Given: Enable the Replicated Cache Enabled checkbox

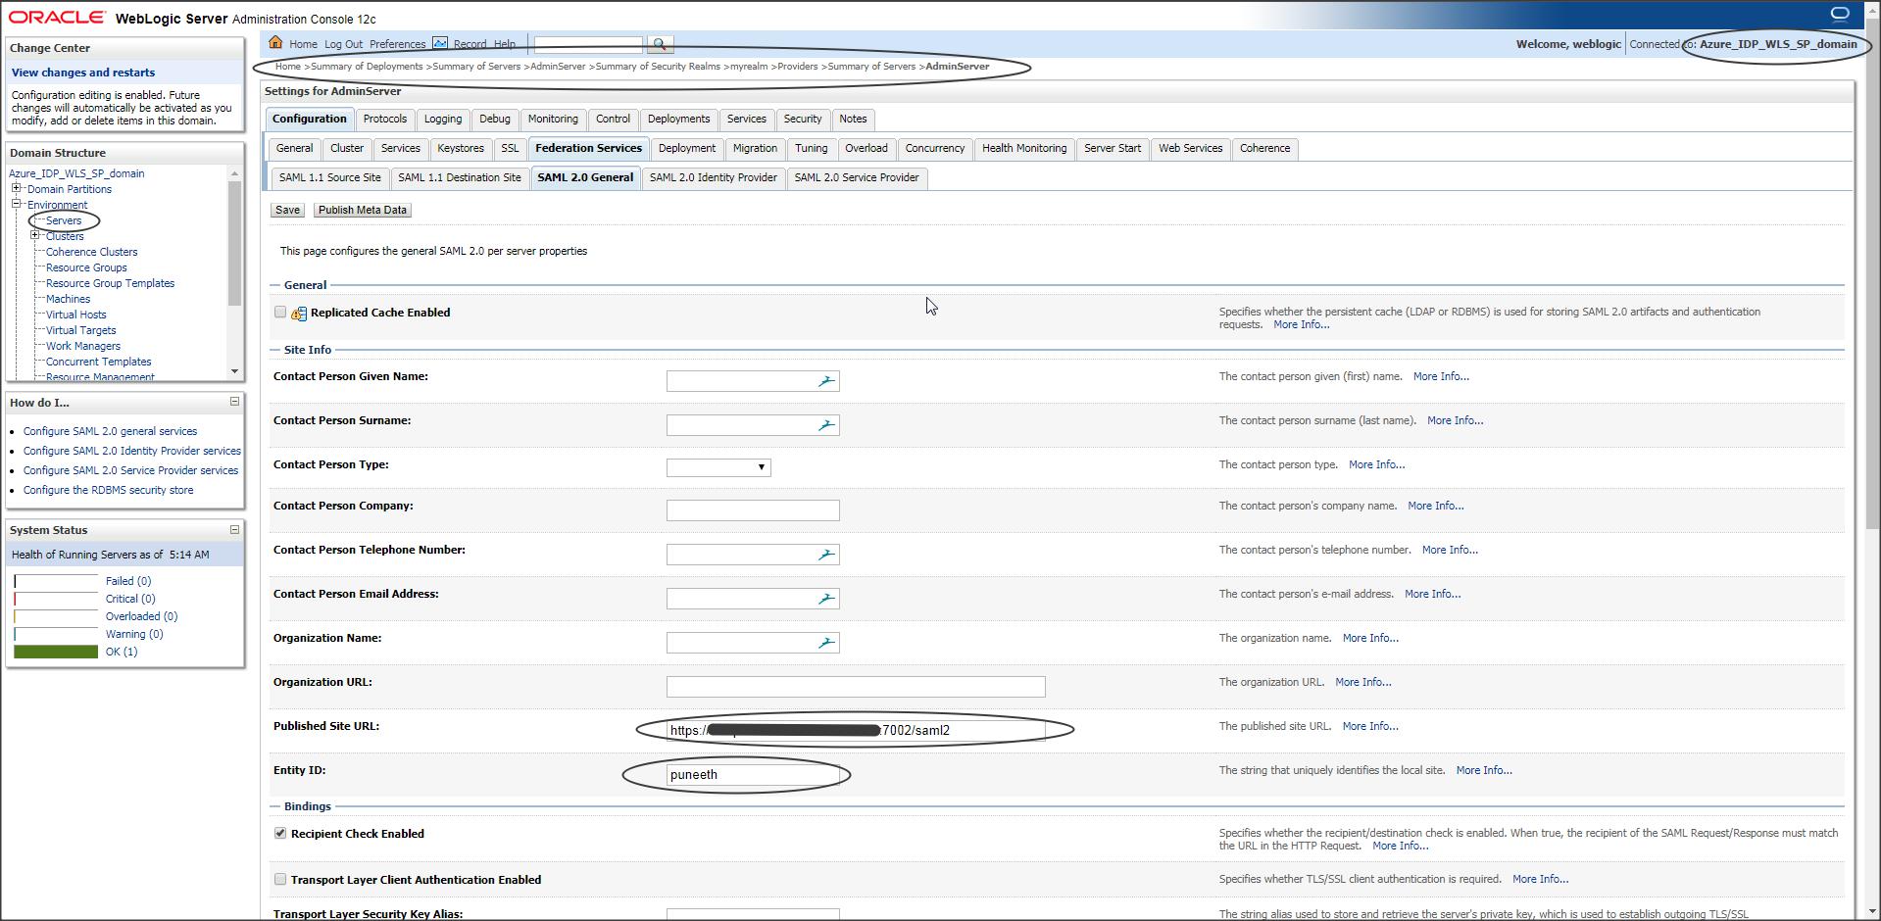Looking at the screenshot, I should click(280, 312).
